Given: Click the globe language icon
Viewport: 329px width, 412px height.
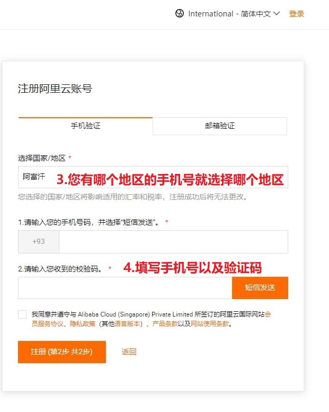Looking at the screenshot, I should tap(180, 13).
